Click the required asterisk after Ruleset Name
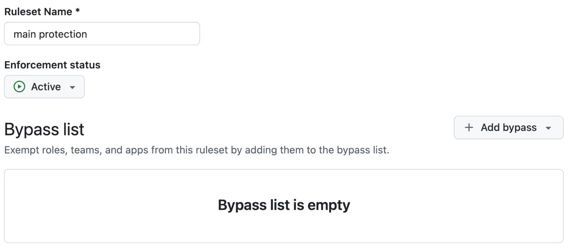Viewport: 571px width, 252px height. 78,11
